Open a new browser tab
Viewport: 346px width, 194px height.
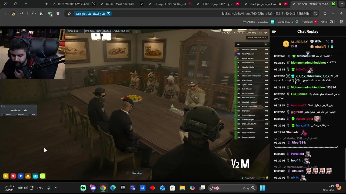point(46,4)
